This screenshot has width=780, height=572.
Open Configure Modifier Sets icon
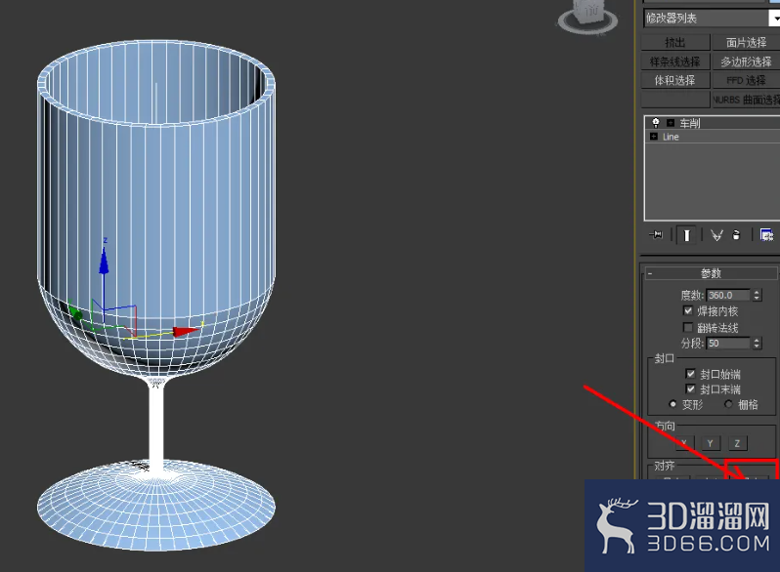pos(766,235)
